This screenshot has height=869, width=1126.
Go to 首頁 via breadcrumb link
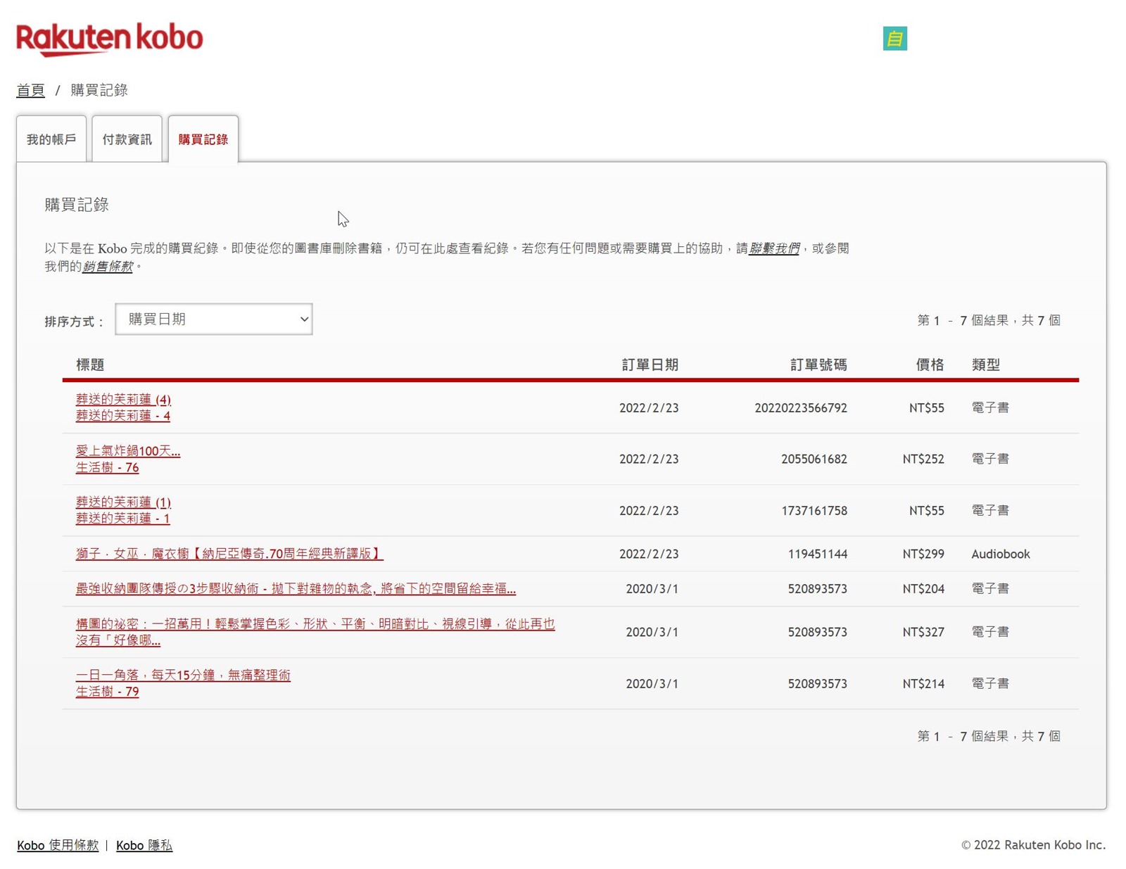(30, 90)
